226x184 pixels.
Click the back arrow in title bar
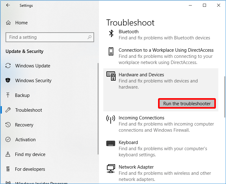[x=8, y=5]
